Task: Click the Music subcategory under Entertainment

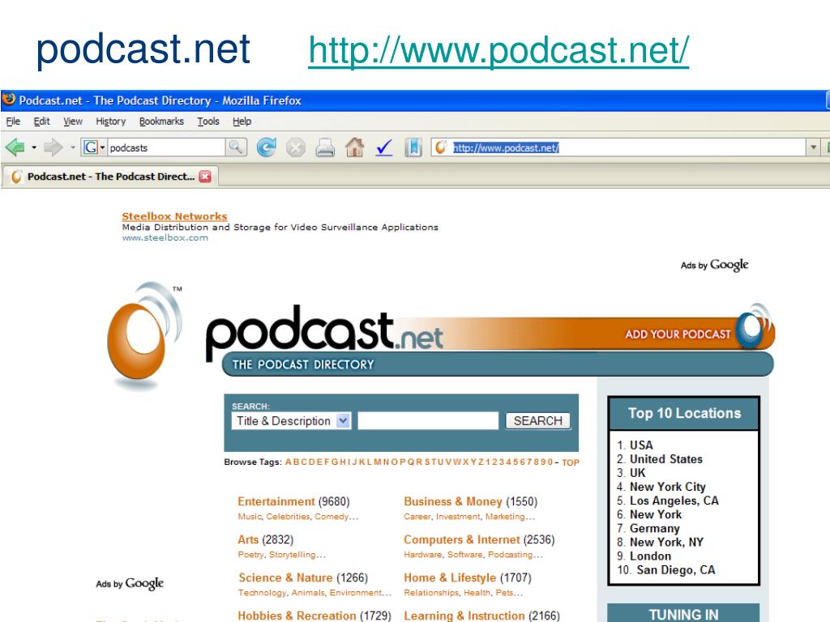Action: 250,517
